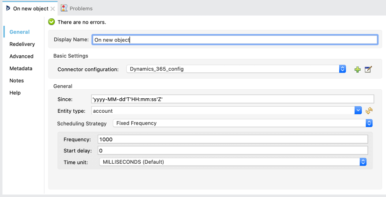Close the On new object tab

pos(53,9)
